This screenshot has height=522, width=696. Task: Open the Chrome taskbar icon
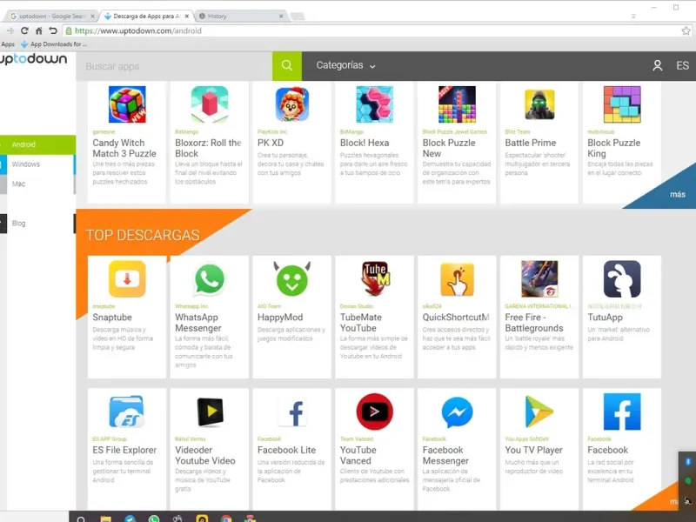[x=226, y=519]
